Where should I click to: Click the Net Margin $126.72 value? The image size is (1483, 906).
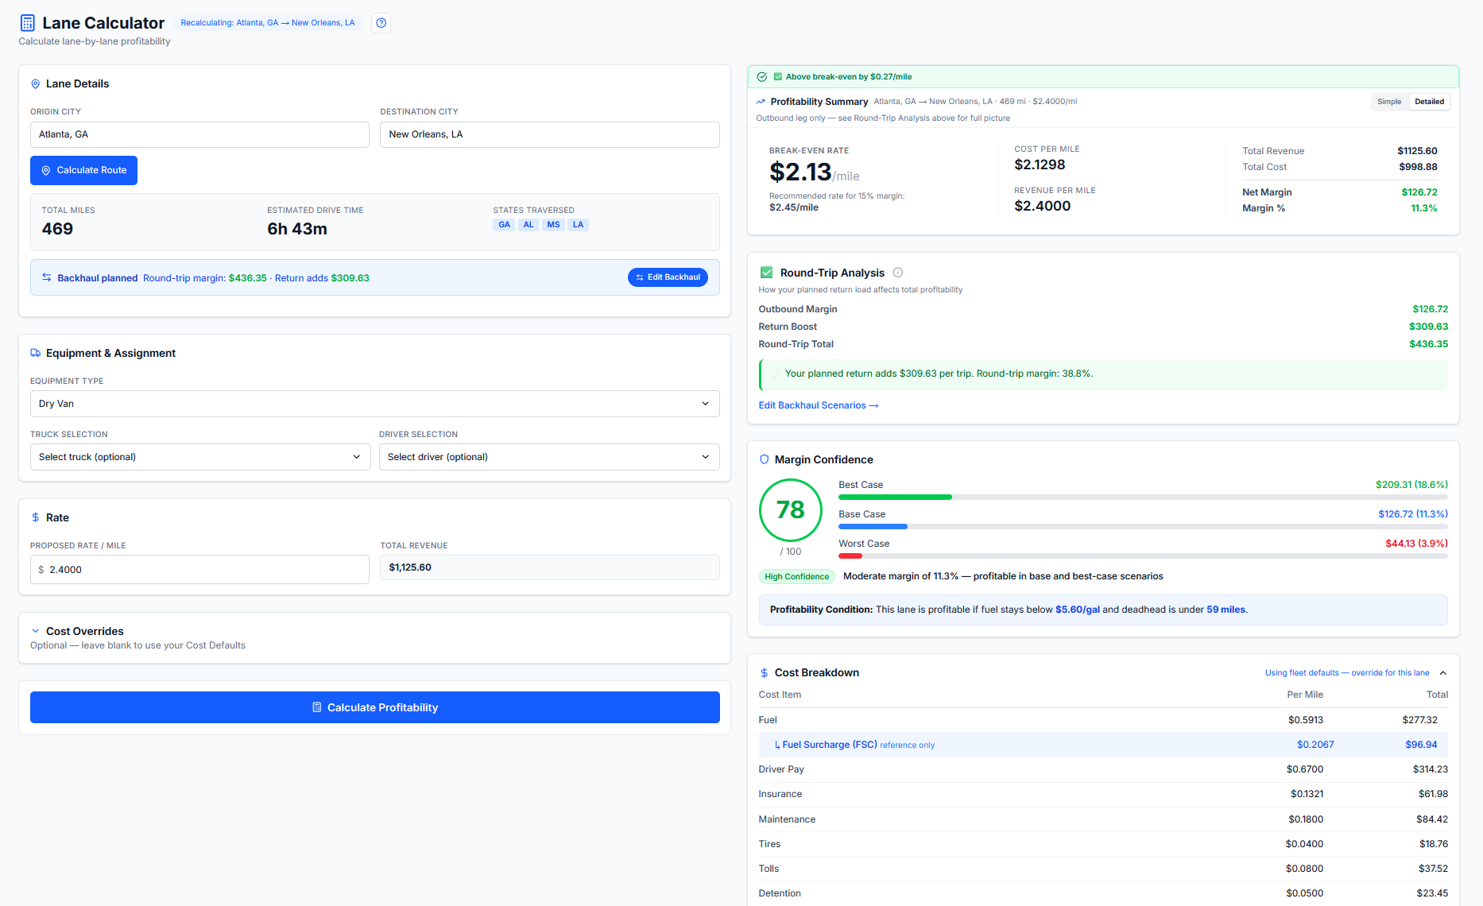click(x=1419, y=192)
